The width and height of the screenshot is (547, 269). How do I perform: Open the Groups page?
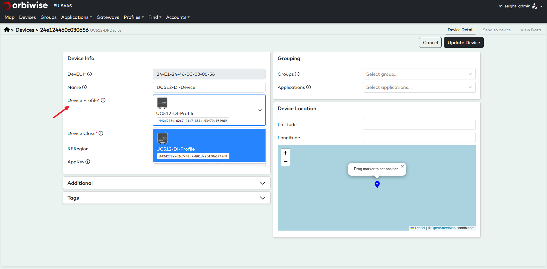[48, 17]
